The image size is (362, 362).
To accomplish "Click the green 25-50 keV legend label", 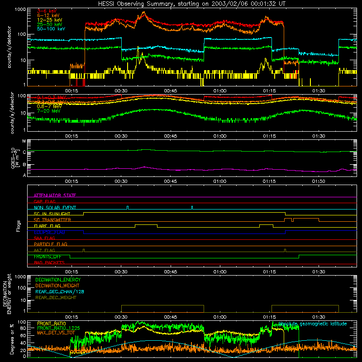I will 49,24.
